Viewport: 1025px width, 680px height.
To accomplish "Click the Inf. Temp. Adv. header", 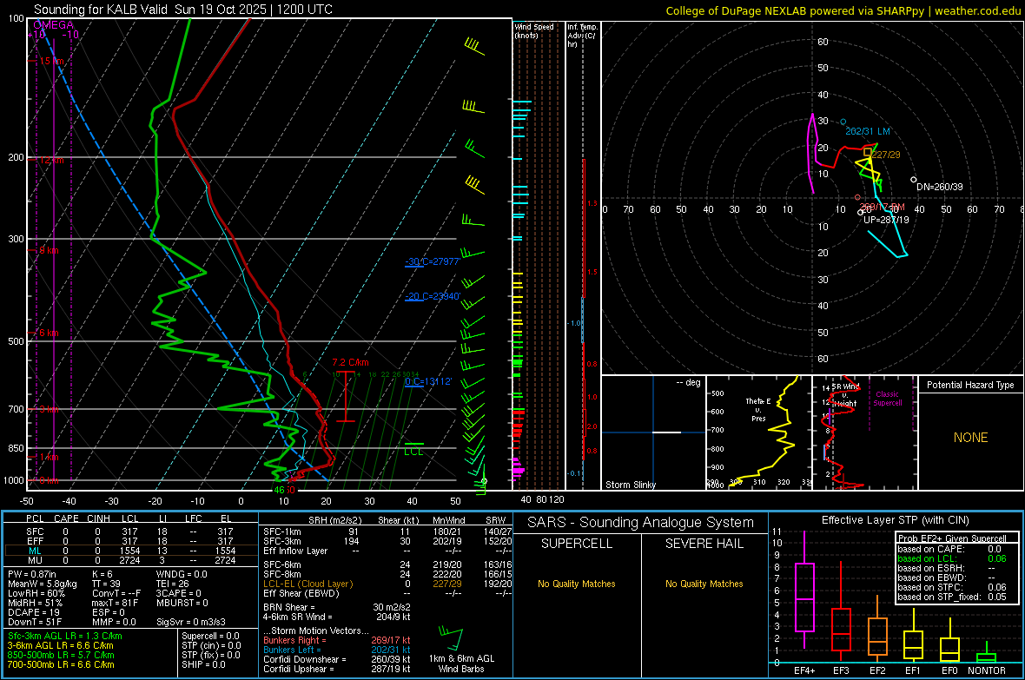I will tap(582, 36).
